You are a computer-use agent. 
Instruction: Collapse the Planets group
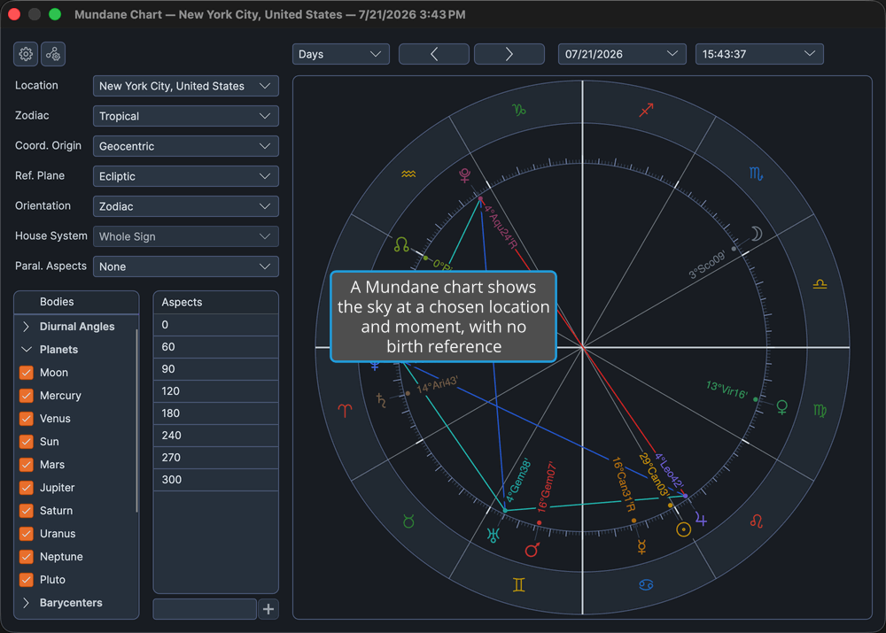(x=26, y=350)
